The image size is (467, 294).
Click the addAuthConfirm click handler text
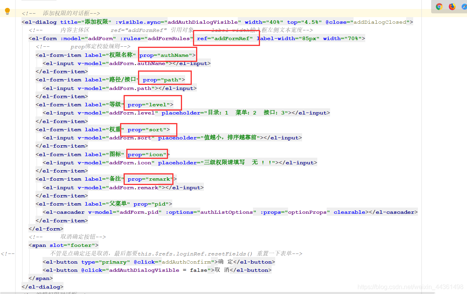187,262
